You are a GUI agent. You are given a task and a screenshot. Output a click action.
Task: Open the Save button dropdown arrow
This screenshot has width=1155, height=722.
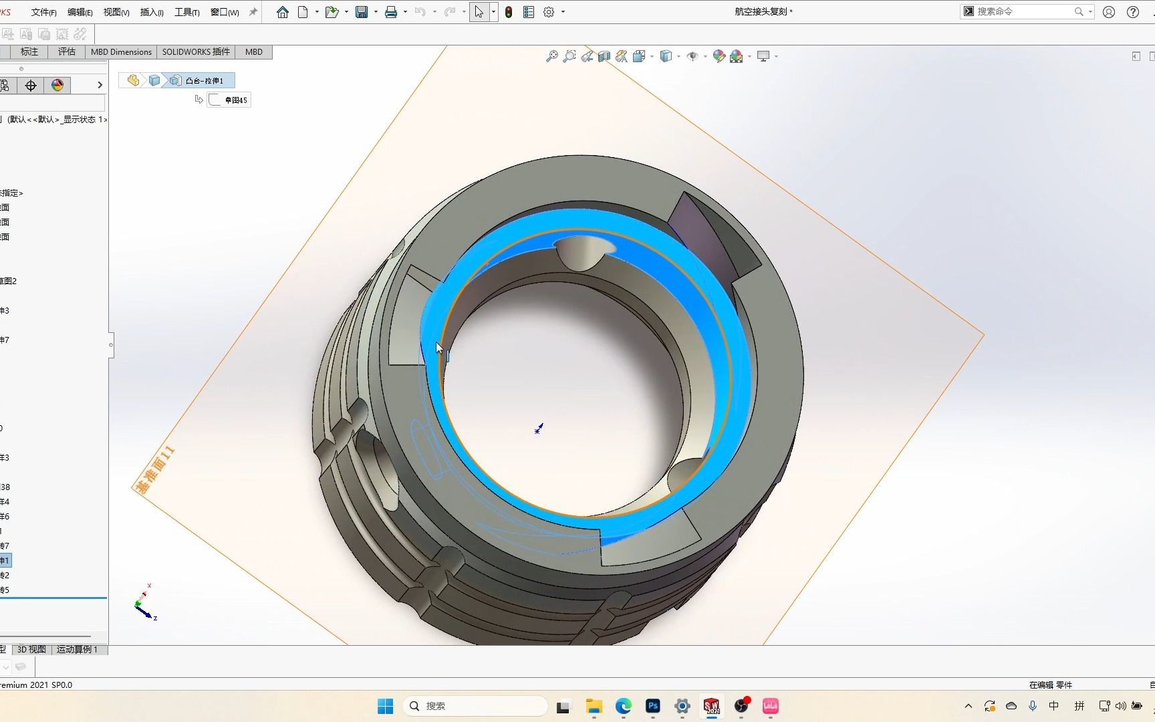tap(376, 11)
